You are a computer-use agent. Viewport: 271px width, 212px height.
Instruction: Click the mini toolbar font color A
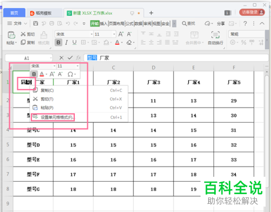point(42,74)
